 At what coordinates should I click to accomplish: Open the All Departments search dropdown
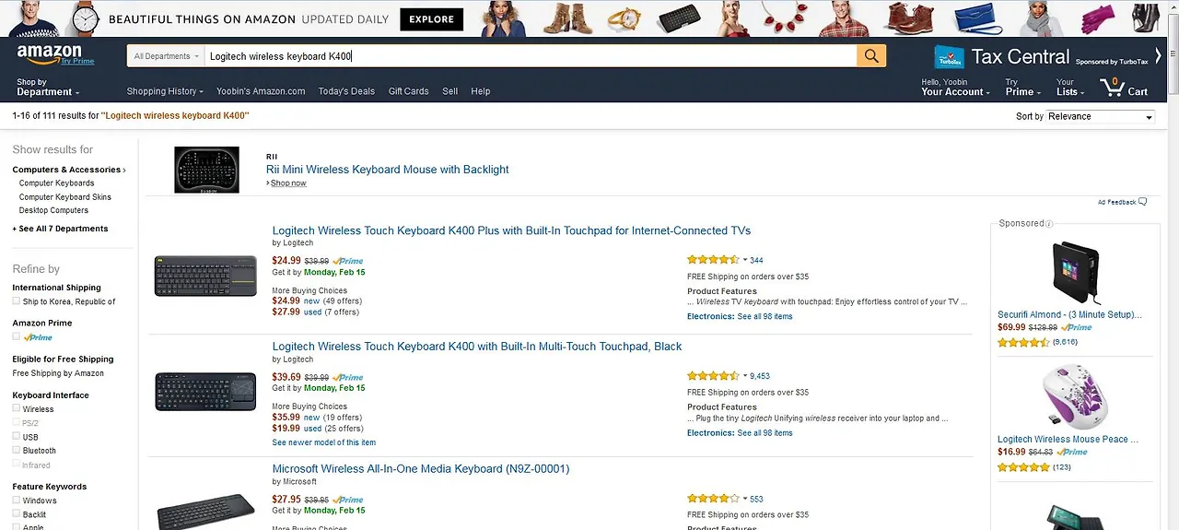pos(166,56)
